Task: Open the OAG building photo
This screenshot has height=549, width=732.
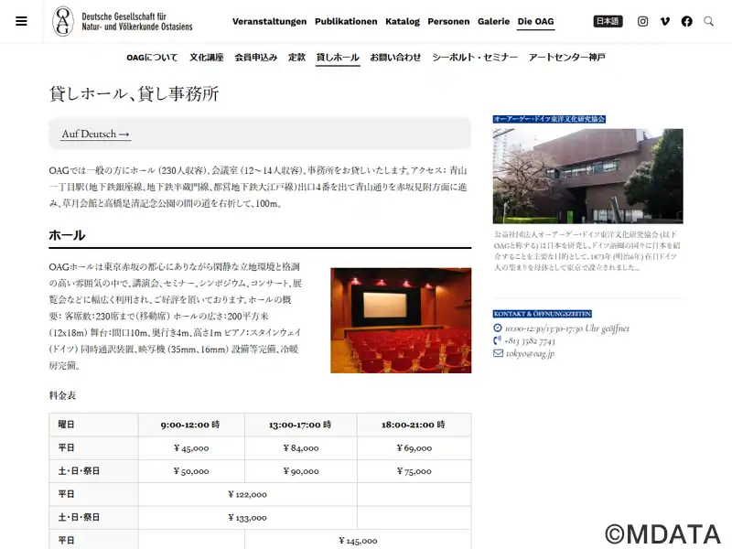Action: [587, 176]
